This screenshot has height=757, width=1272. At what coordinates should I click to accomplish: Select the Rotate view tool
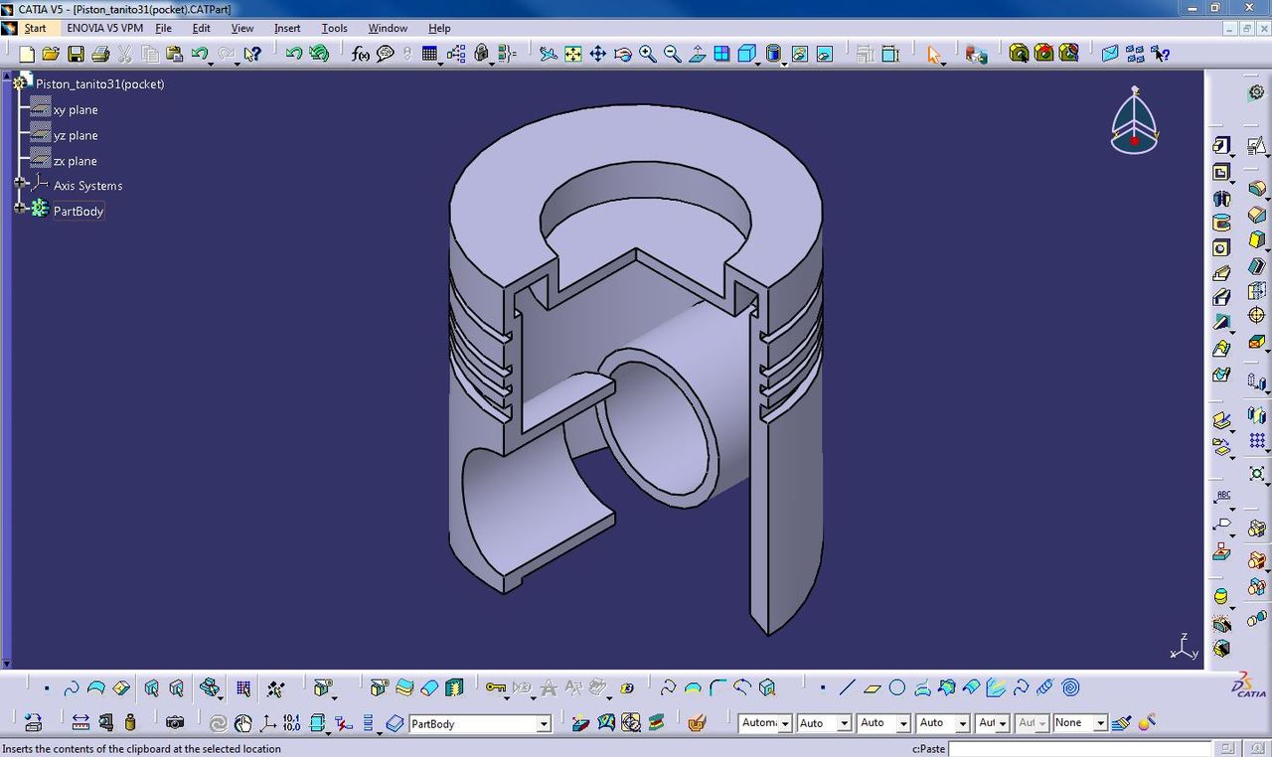pyautogui.click(x=623, y=54)
